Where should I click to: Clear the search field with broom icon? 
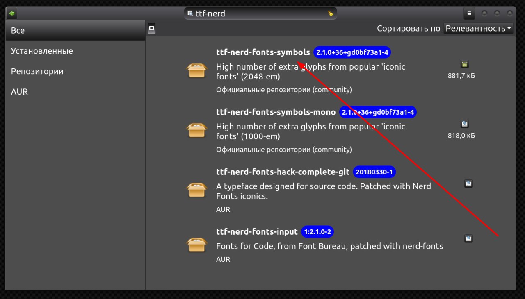[331, 14]
